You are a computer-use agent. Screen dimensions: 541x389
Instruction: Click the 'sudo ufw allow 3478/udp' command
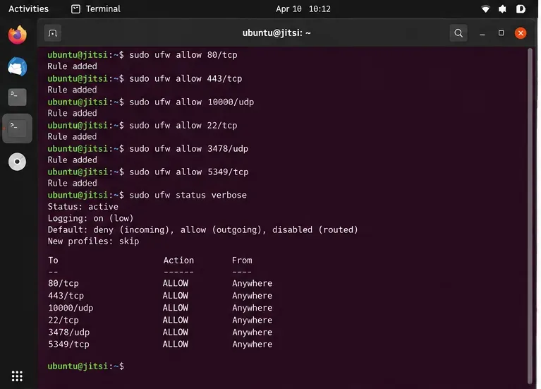pos(189,149)
